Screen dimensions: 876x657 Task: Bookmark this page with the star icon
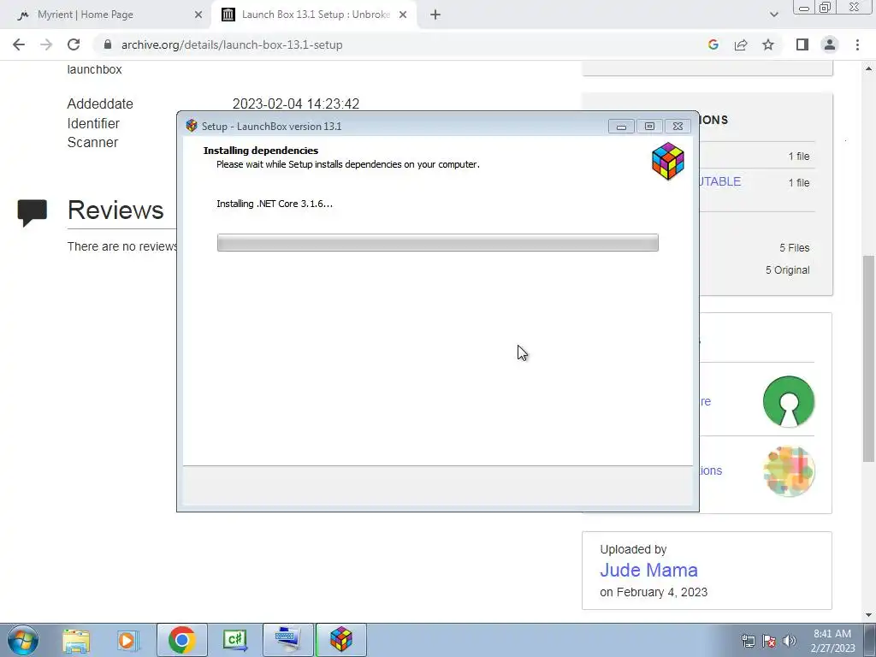tap(768, 44)
